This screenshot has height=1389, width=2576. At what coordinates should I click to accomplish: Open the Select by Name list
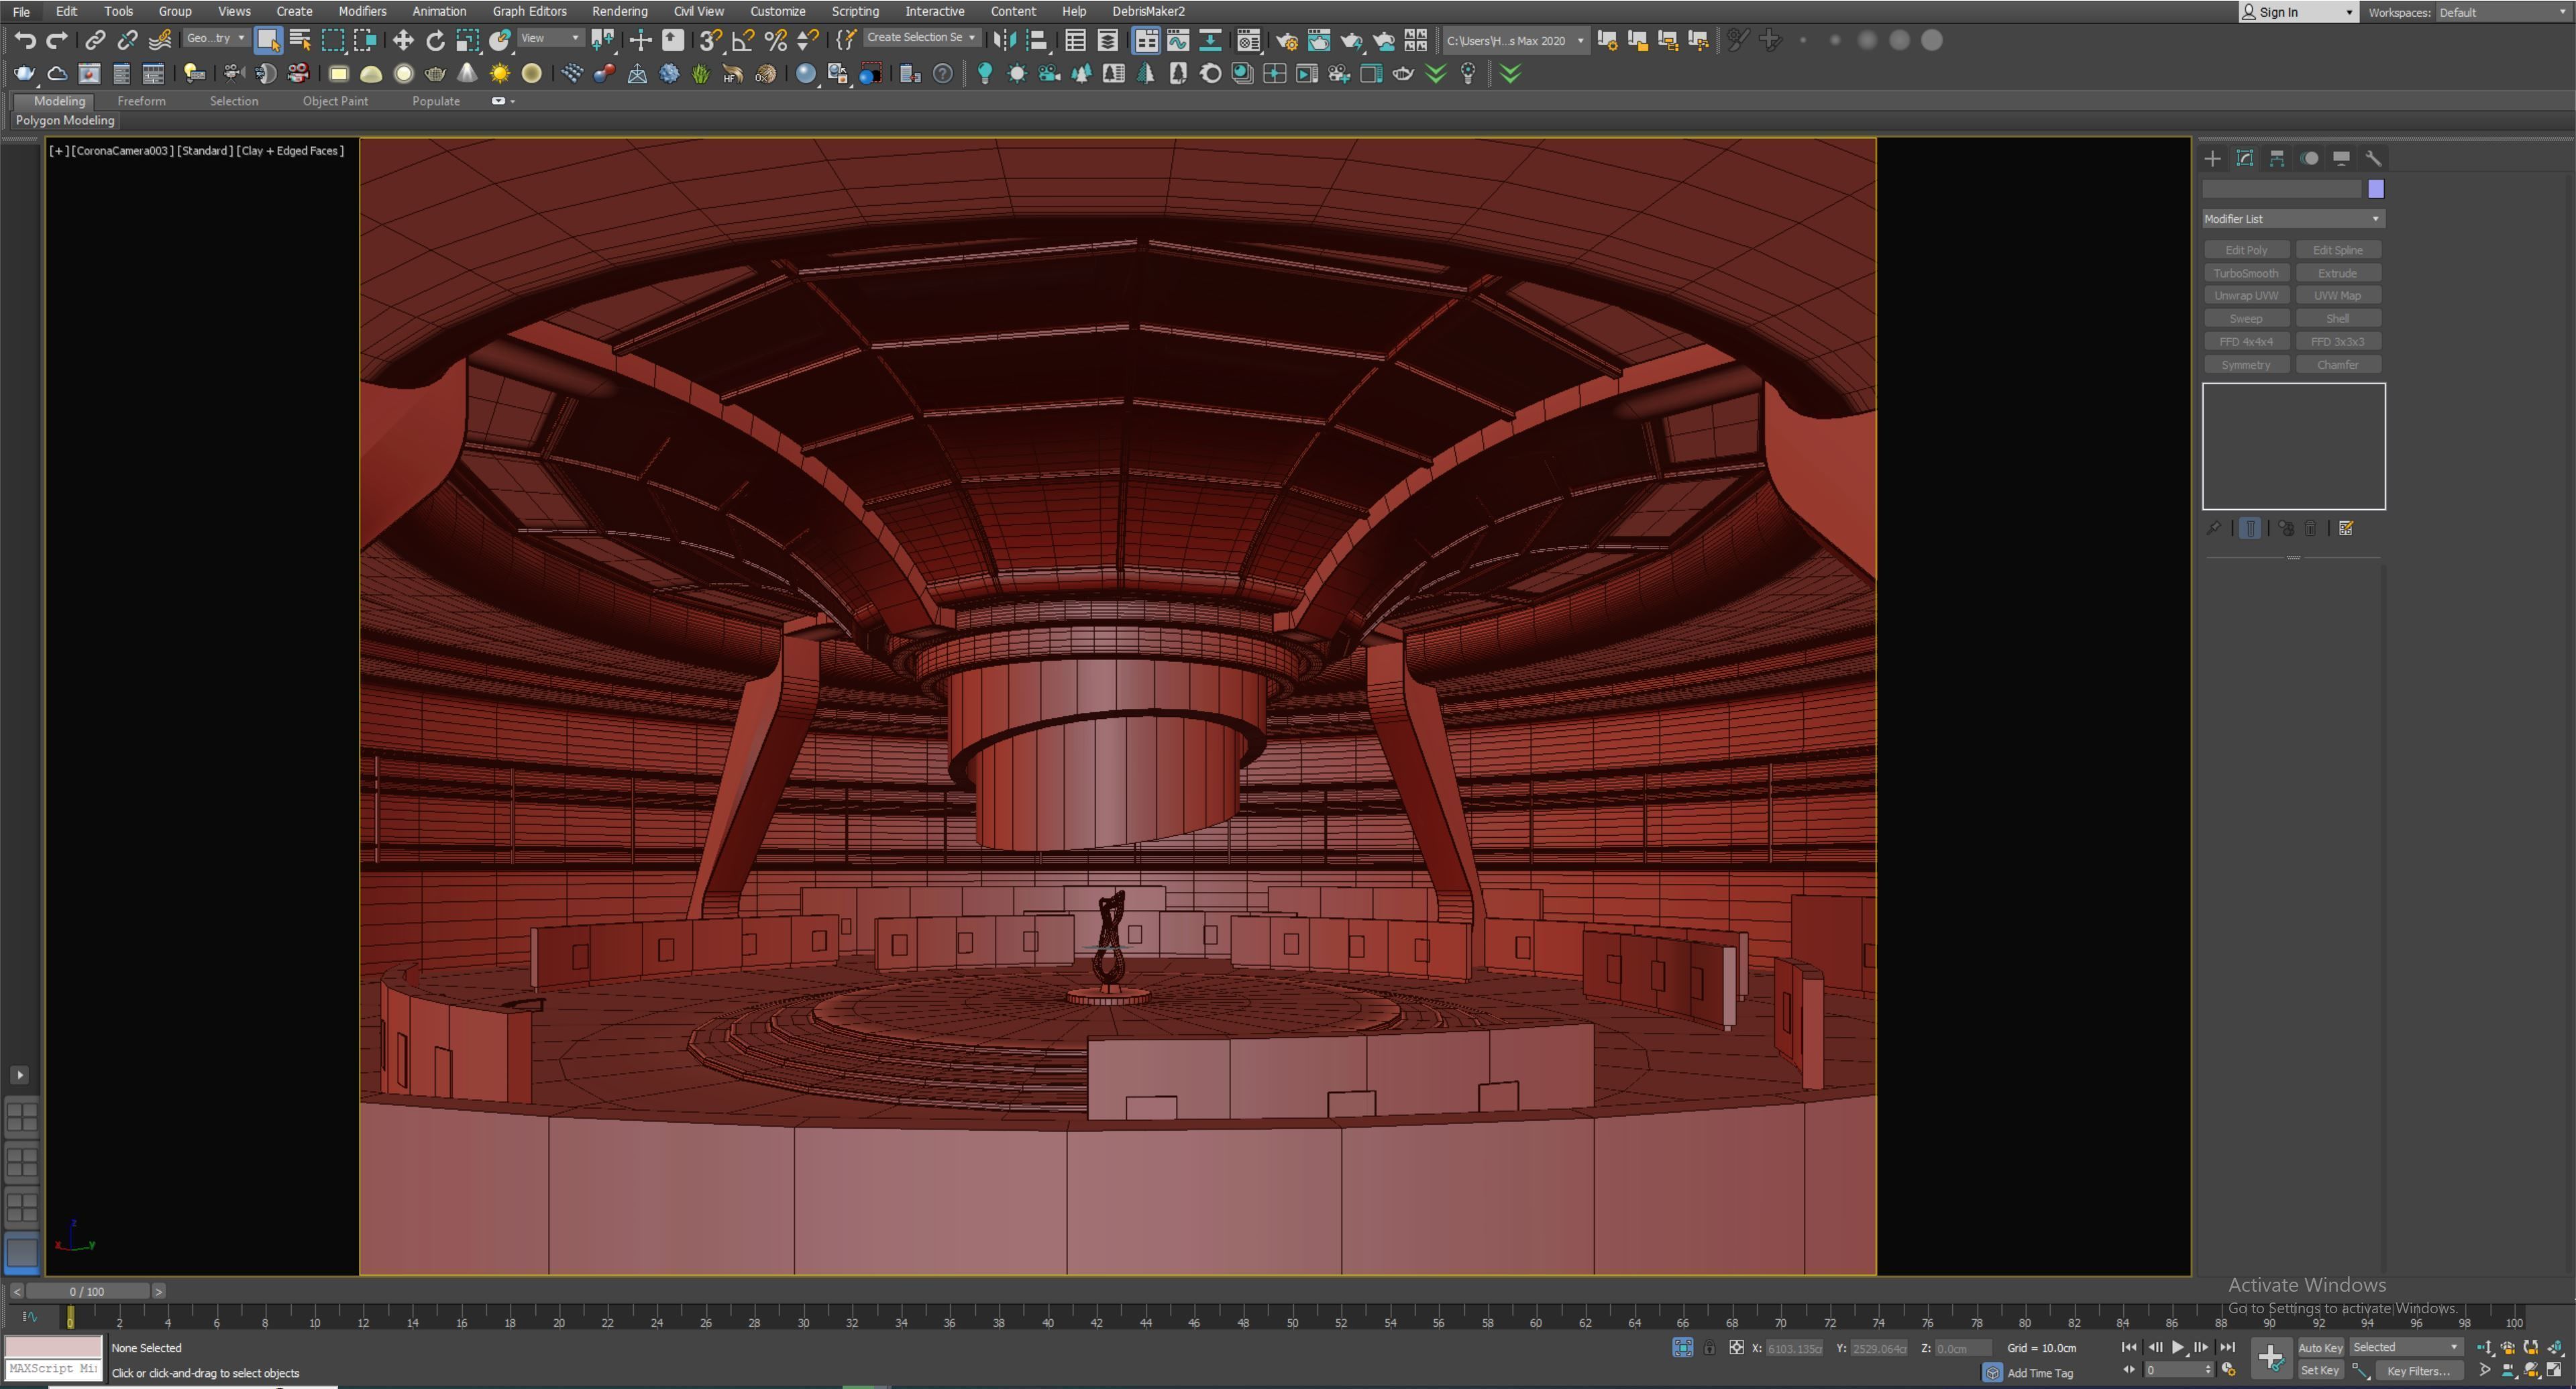coord(300,40)
